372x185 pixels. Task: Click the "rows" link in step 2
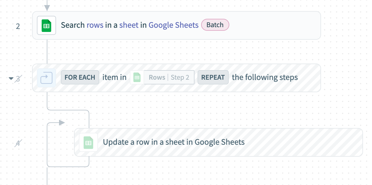tap(95, 25)
